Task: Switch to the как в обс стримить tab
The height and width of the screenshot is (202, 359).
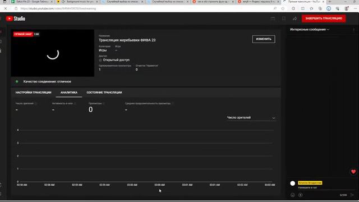Action: (x=213, y=2)
